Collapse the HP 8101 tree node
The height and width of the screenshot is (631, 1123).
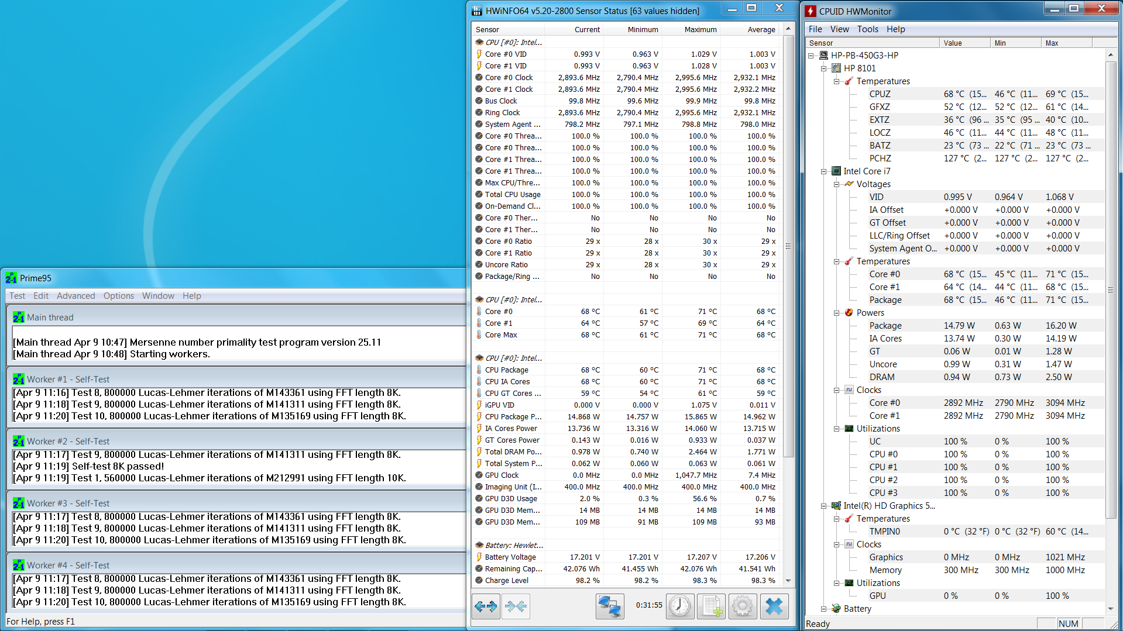point(824,68)
